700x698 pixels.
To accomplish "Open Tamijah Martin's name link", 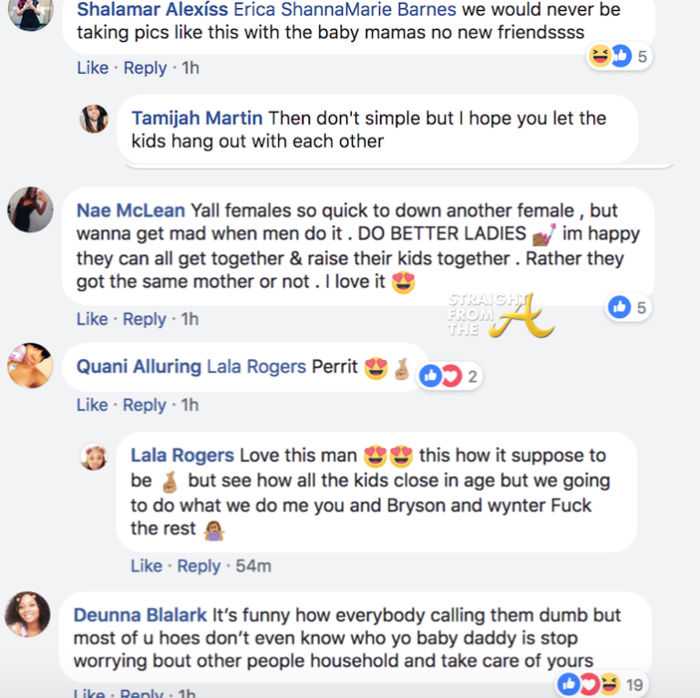I will point(197,118).
